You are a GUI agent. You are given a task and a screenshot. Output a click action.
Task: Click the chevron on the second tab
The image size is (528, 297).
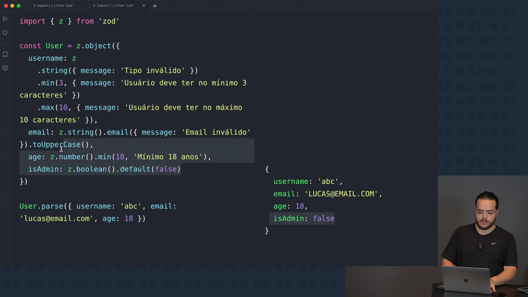point(94,5)
